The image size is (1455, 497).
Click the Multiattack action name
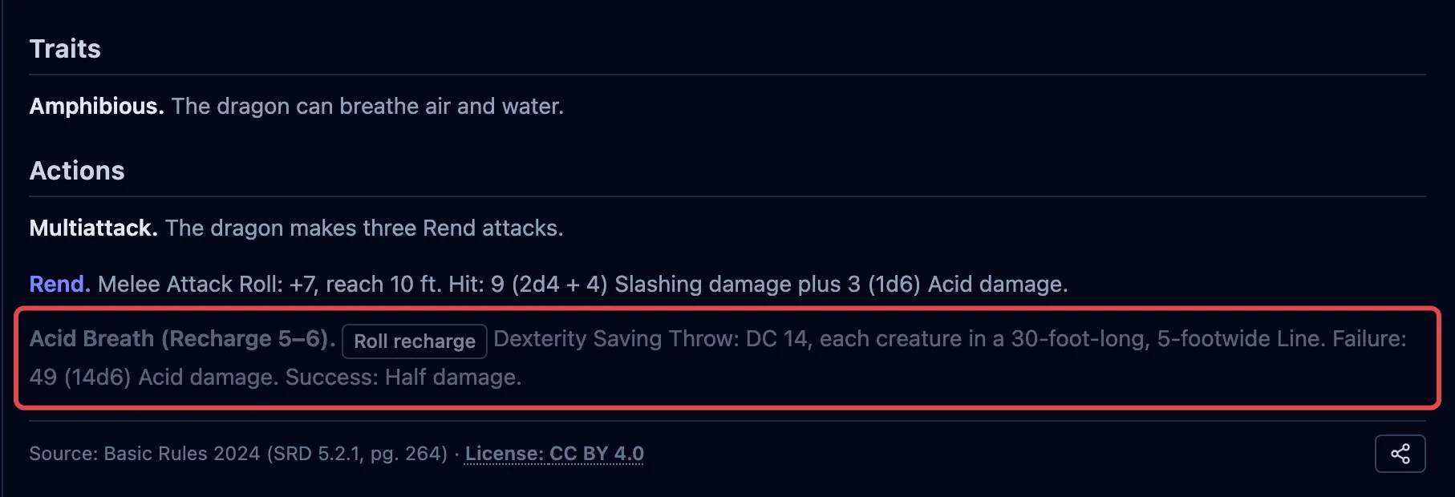click(93, 228)
